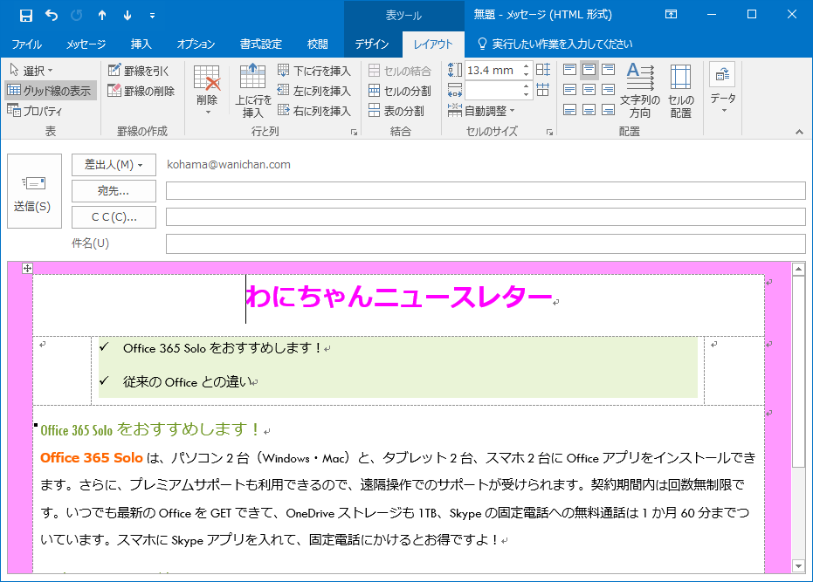Open セルの配置 cell margins
813x582 pixels.
pos(681,91)
